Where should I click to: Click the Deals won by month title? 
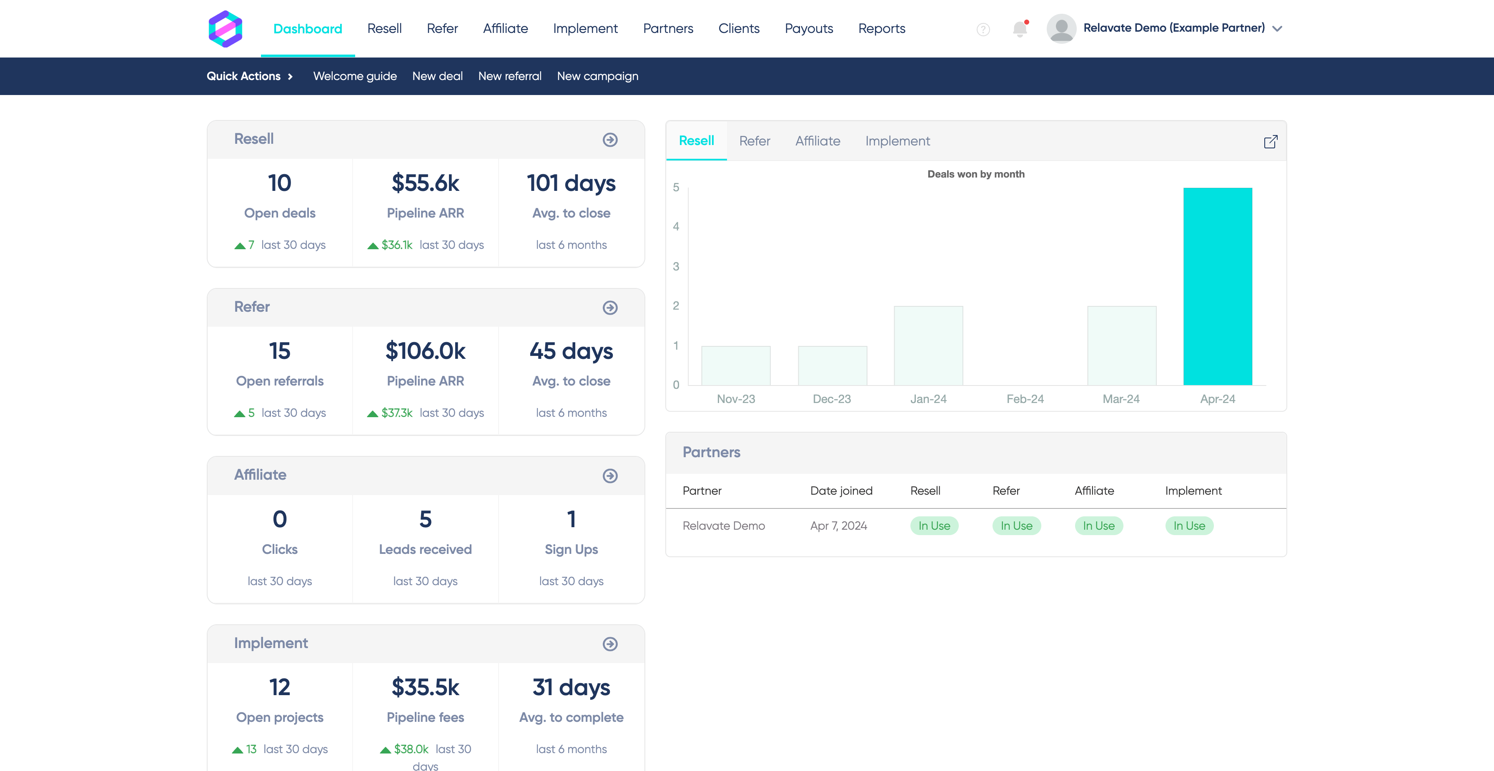(975, 174)
